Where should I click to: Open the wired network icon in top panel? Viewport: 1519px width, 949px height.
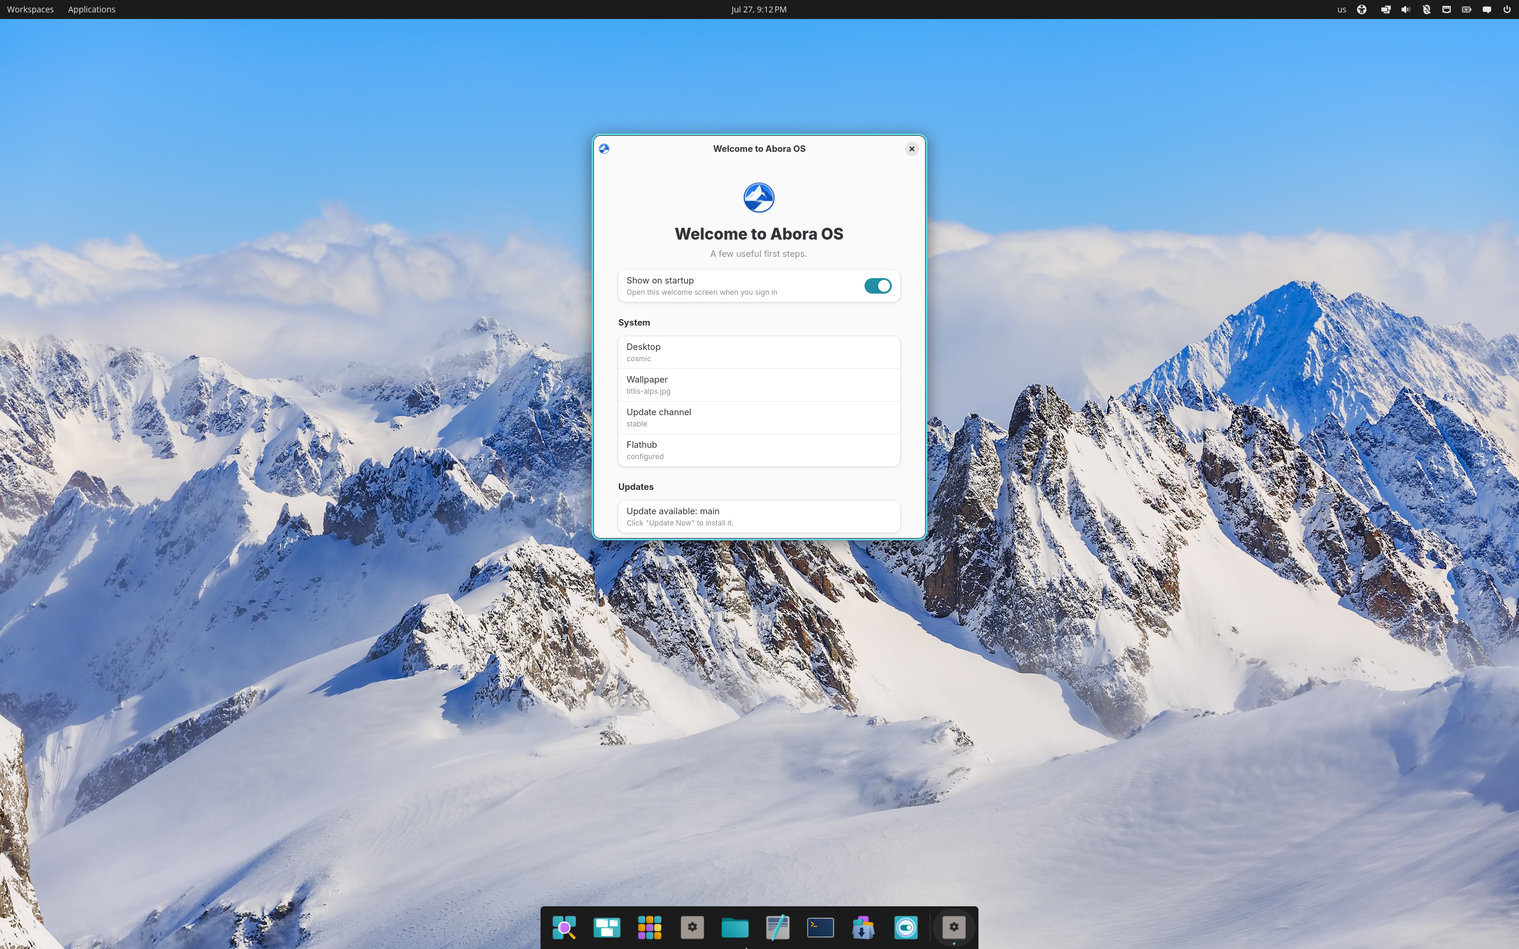click(1446, 9)
